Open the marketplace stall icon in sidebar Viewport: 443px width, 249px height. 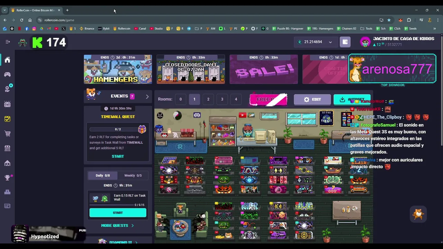[7, 148]
